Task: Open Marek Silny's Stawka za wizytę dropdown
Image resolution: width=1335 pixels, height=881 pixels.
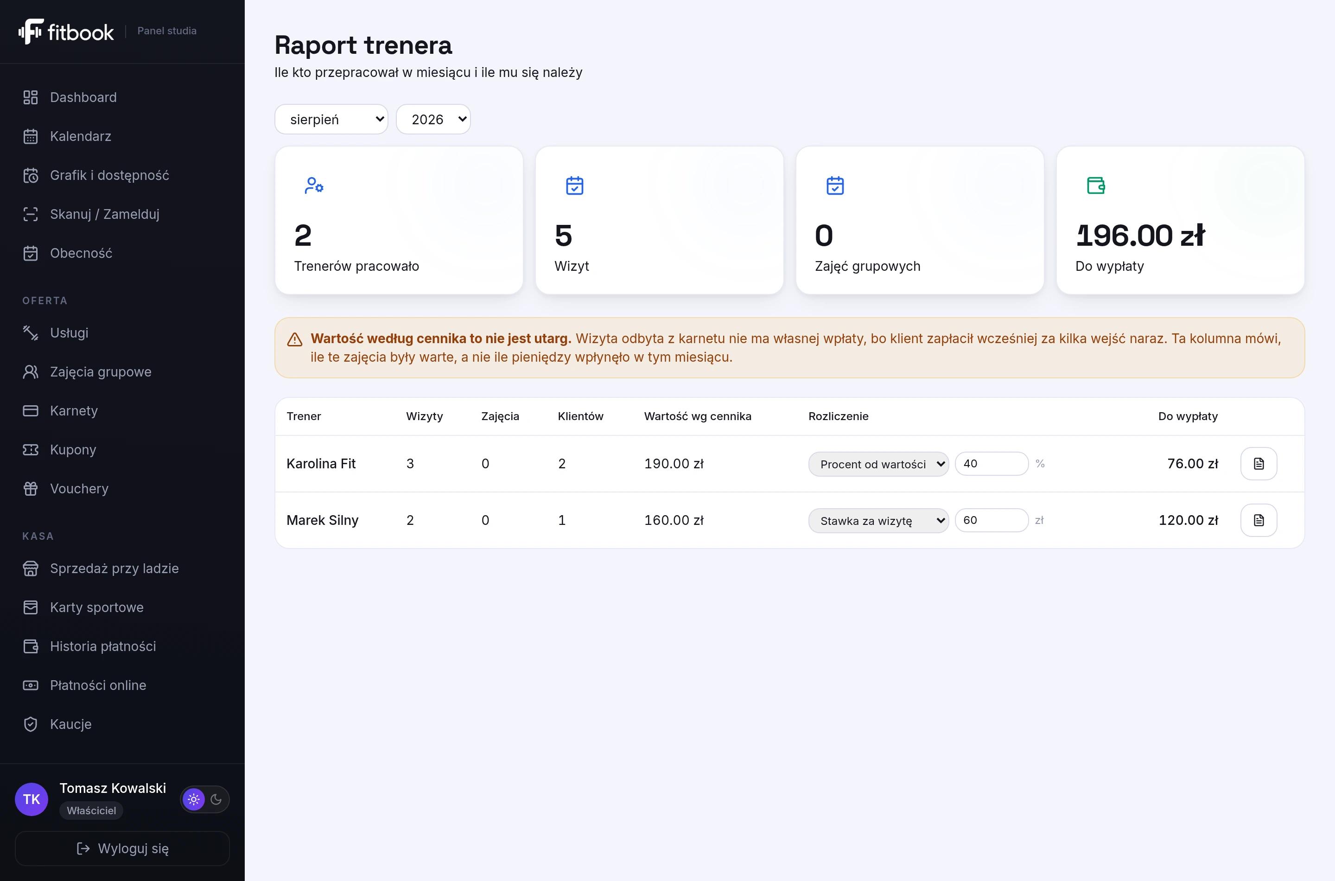Action: point(878,521)
